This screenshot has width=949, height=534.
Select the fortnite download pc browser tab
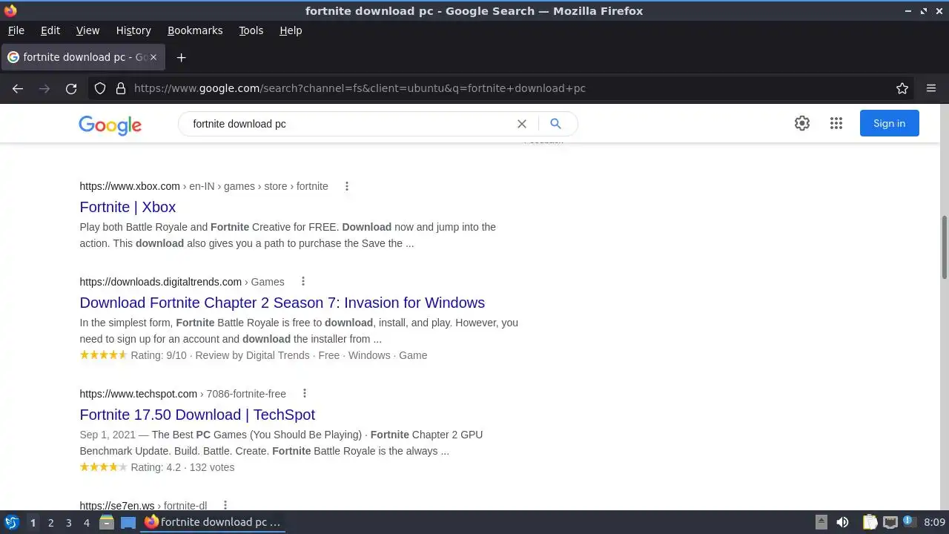tap(83, 57)
